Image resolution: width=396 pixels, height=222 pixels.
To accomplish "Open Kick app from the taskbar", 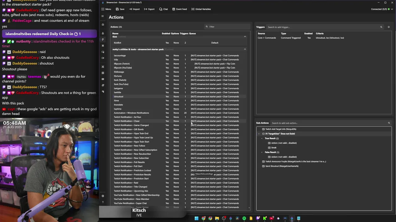I will click(x=265, y=218).
